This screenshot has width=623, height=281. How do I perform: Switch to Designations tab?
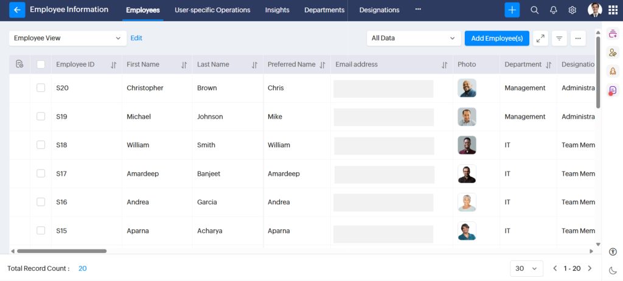[380, 10]
